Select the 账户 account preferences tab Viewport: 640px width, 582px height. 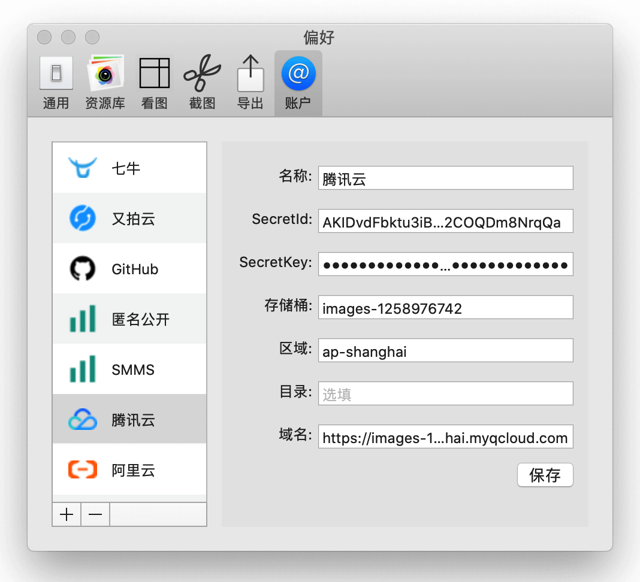pyautogui.click(x=298, y=83)
